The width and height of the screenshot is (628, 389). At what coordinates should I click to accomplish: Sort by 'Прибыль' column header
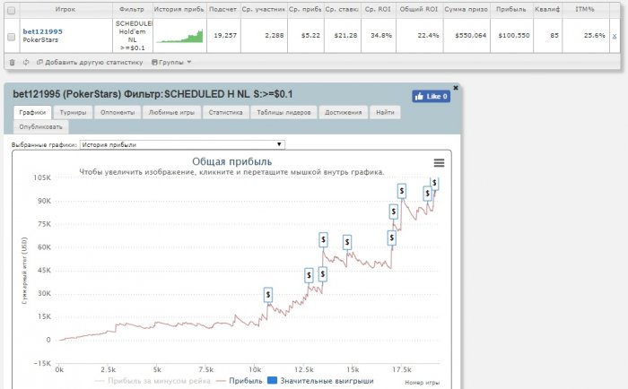tap(511, 9)
